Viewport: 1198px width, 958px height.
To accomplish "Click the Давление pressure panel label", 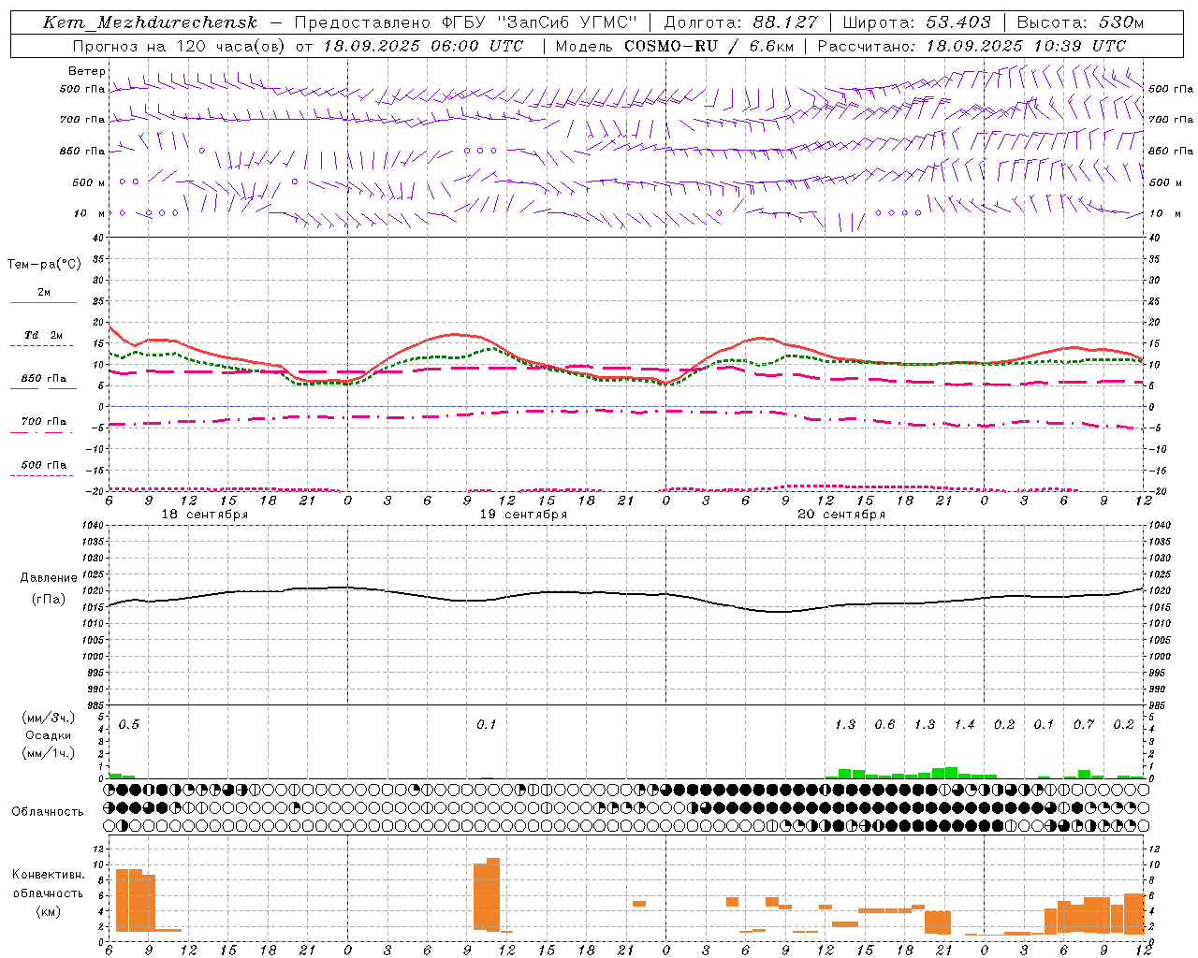I will coord(48,578).
